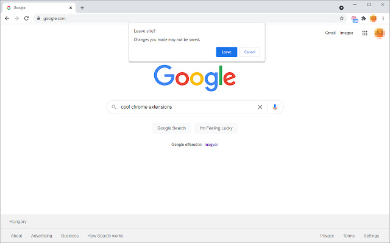Open the Business footer link
This screenshot has height=243, width=390.
click(x=70, y=236)
